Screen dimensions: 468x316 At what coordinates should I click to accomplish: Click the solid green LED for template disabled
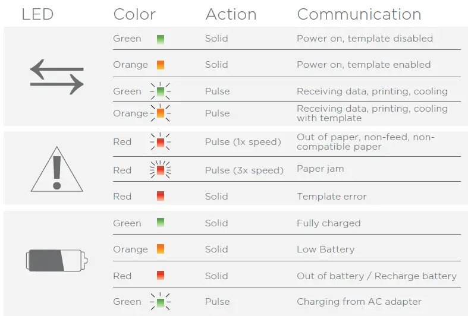[x=161, y=39]
